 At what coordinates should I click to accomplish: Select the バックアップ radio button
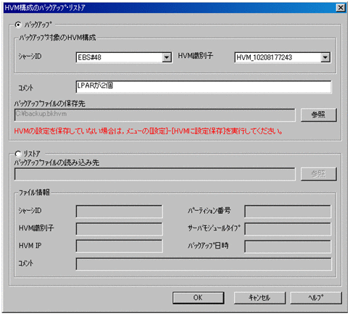click(x=18, y=25)
